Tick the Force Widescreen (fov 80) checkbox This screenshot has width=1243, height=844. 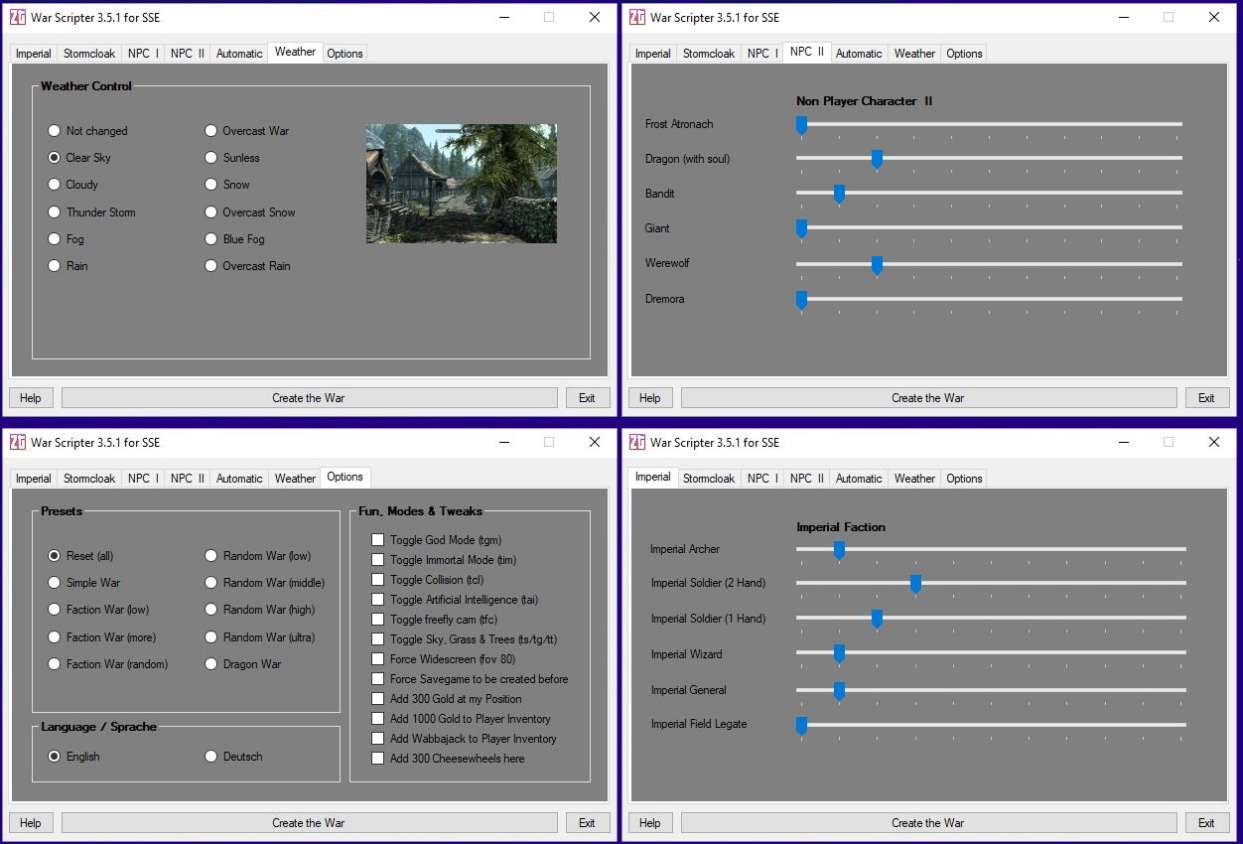(378, 659)
